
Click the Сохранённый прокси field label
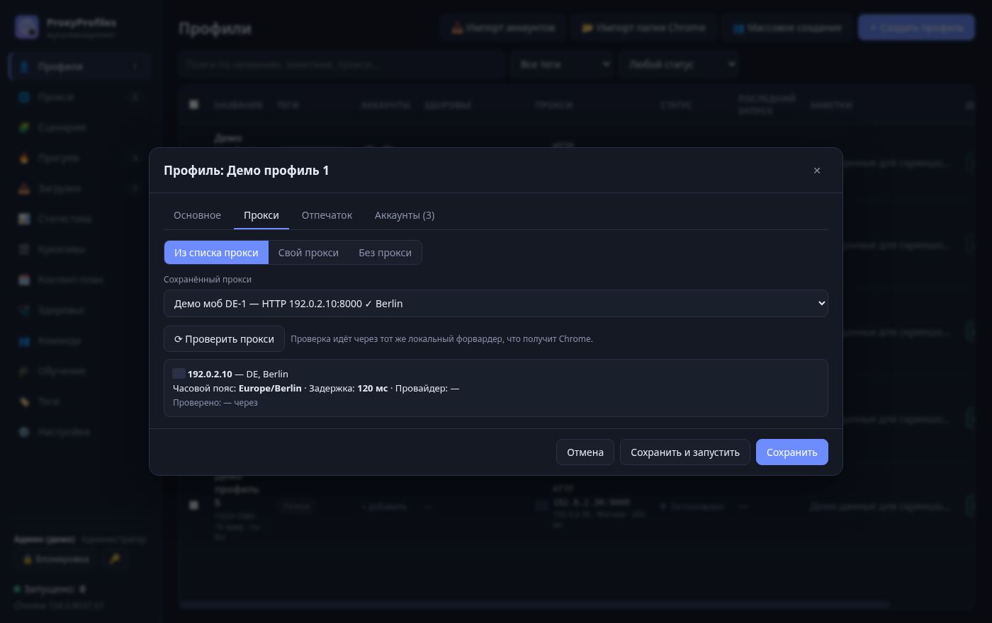coord(208,280)
